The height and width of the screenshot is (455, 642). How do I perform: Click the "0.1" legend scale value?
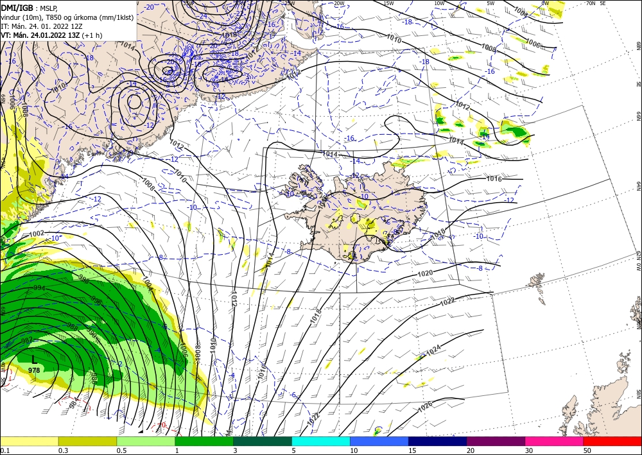[x=4, y=451]
